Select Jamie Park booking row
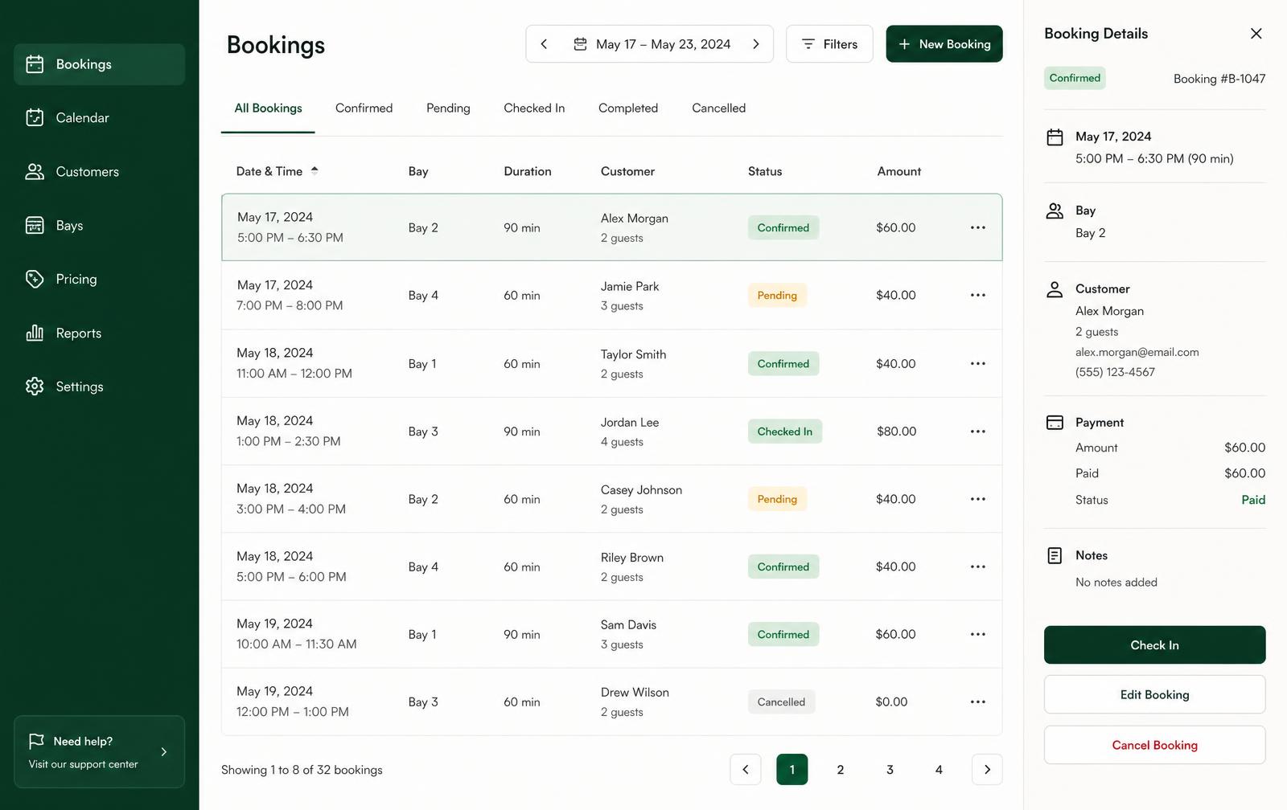The width and height of the screenshot is (1287, 810). 611,296
